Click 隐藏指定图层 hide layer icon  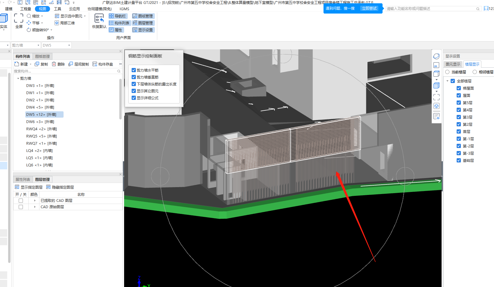coord(48,187)
